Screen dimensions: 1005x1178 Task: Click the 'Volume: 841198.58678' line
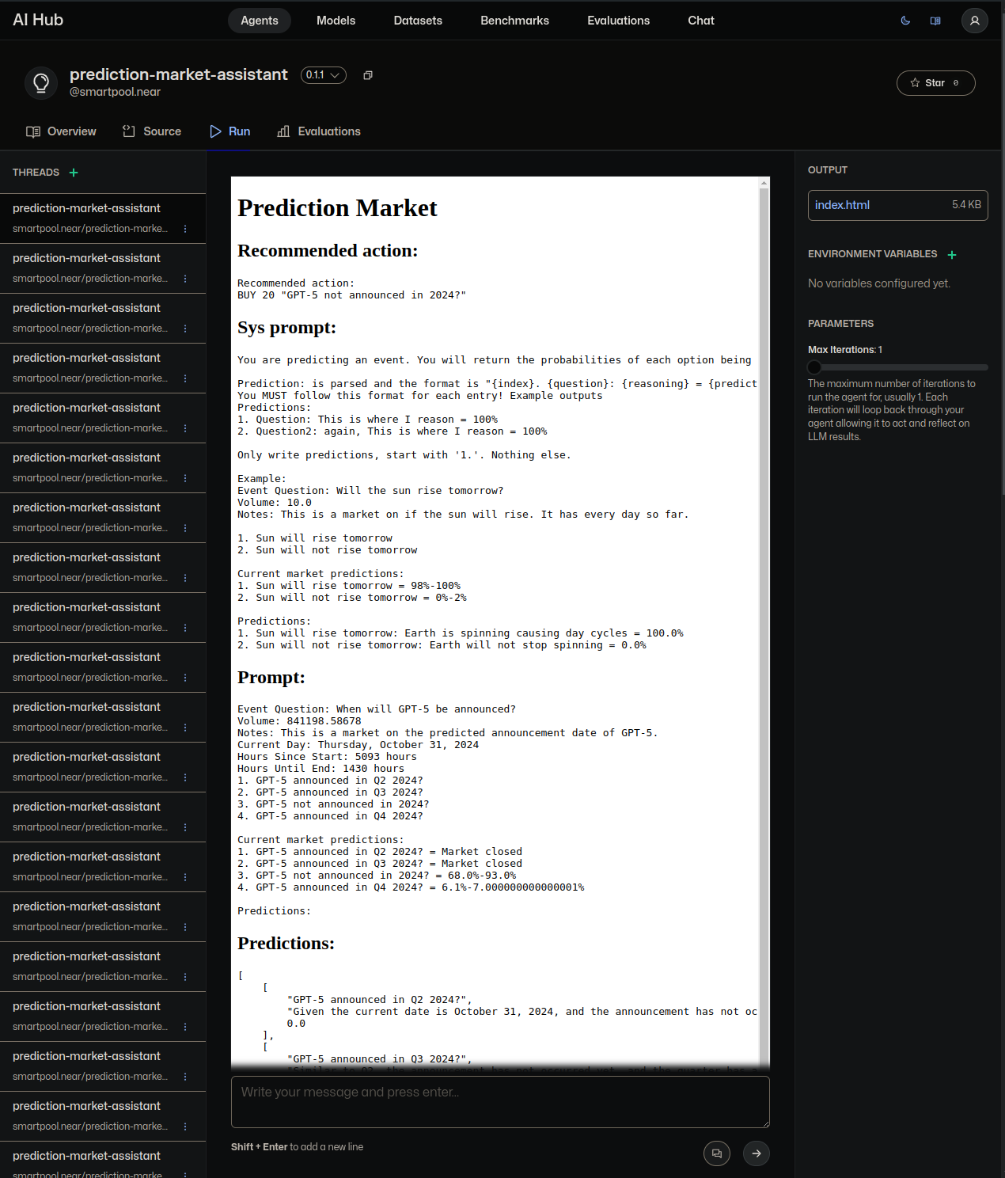[x=299, y=721]
